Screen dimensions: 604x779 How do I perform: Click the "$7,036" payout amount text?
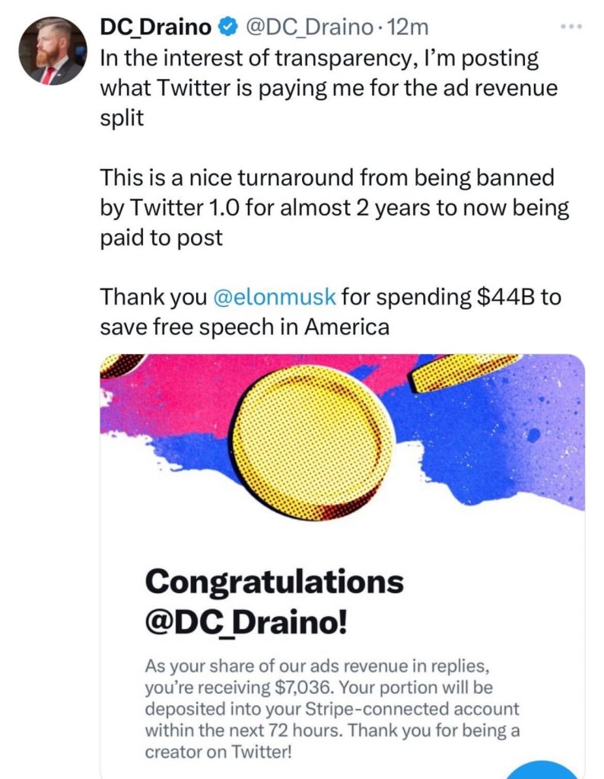298,688
